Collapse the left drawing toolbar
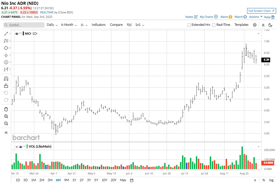277x183 pixels. (x=6, y=132)
